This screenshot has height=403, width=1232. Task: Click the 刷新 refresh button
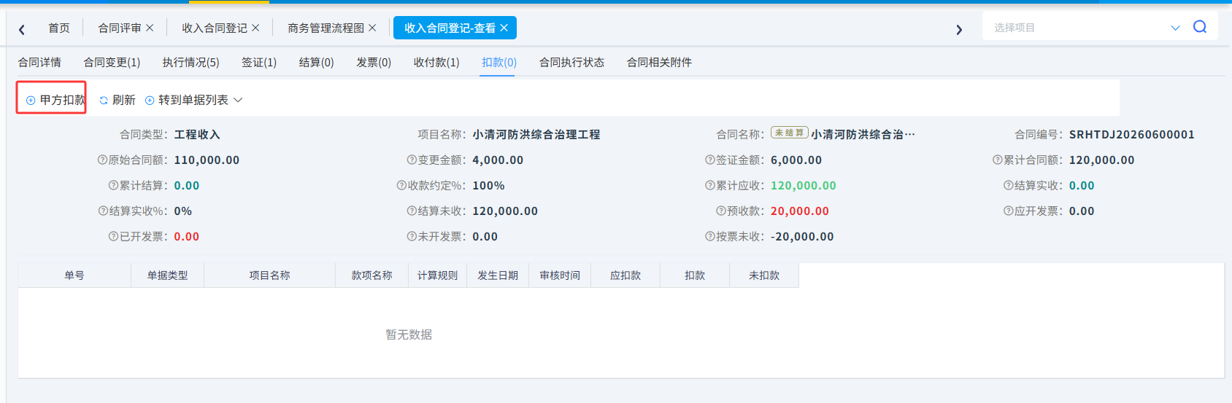coord(118,100)
